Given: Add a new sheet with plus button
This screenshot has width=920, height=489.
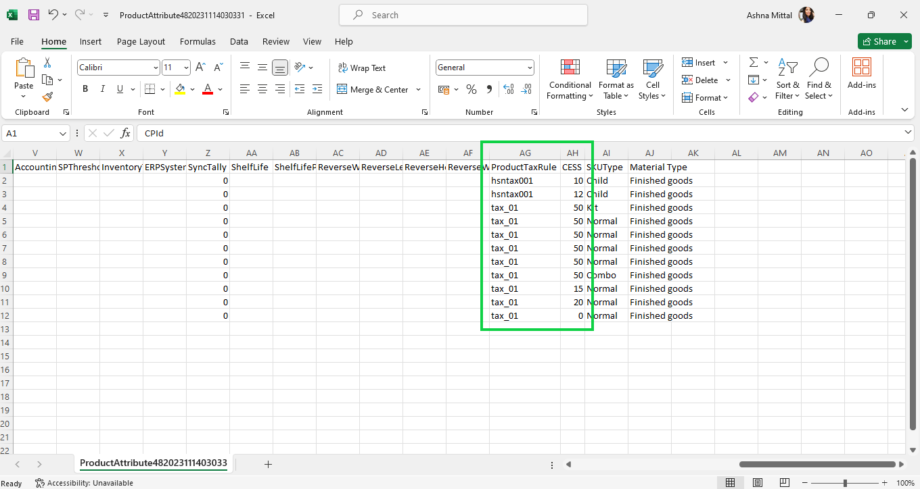Looking at the screenshot, I should [x=268, y=464].
